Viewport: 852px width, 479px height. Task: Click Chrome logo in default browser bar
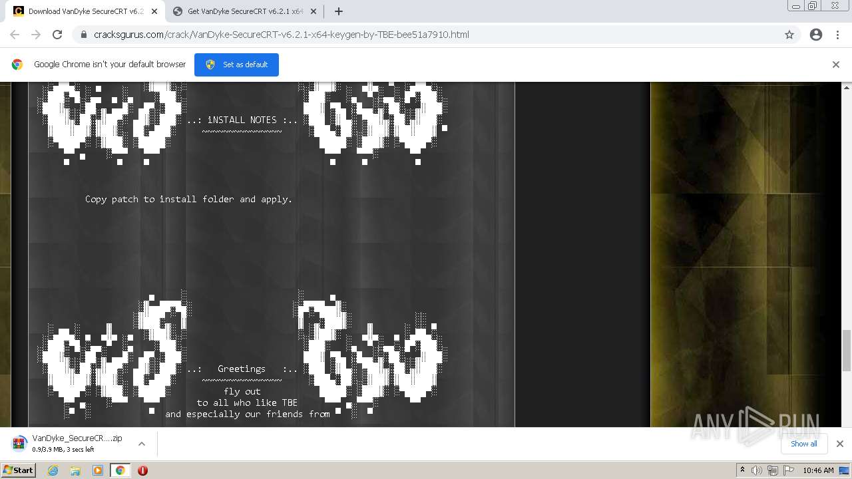17,65
